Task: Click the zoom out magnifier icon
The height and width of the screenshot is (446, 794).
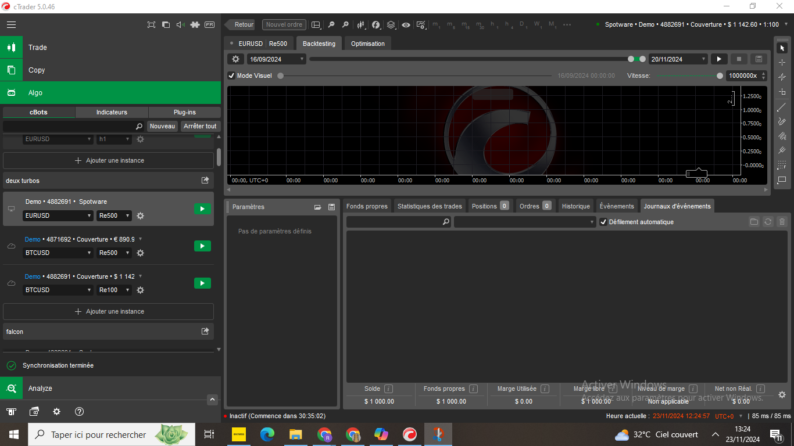Action: pyautogui.click(x=331, y=25)
